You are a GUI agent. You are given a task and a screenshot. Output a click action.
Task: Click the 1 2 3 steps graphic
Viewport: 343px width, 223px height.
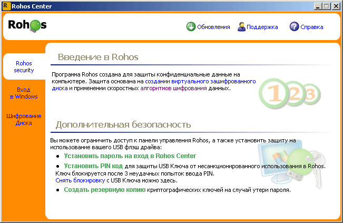click(290, 94)
